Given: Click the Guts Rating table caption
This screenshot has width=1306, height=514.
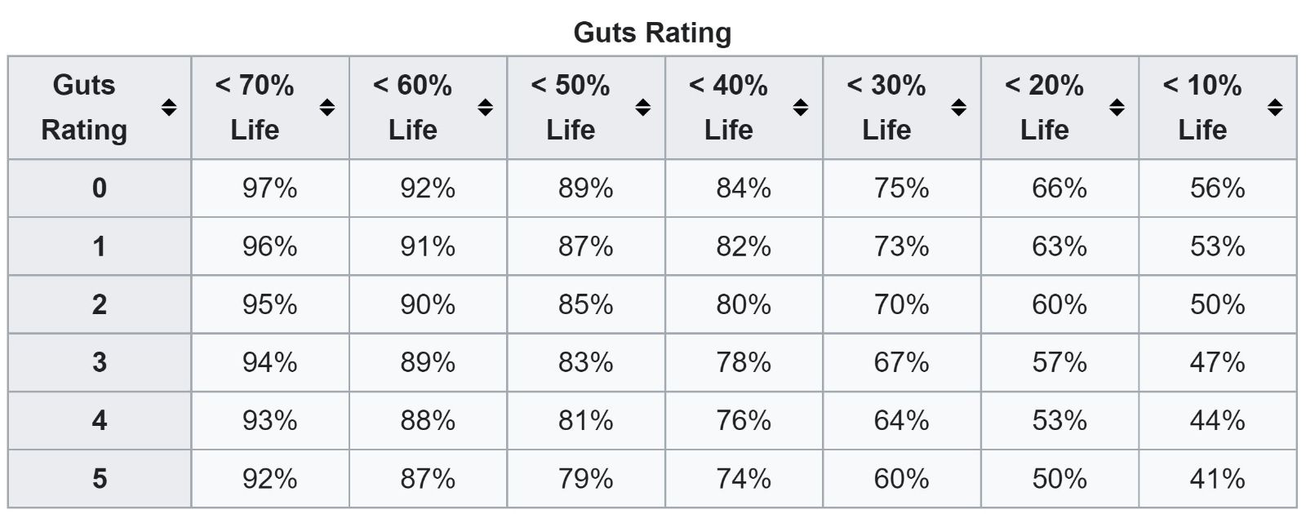Looking at the screenshot, I should (652, 33).
